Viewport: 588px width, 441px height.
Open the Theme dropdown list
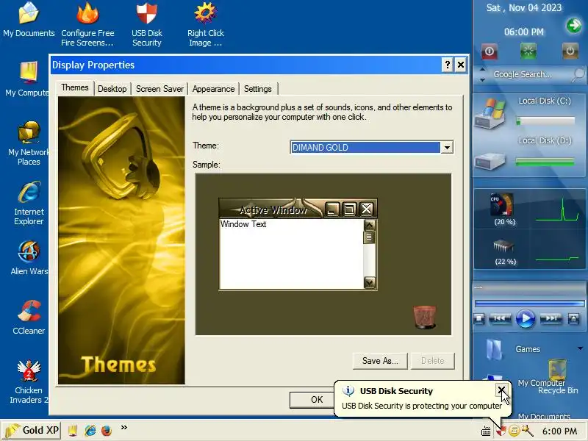point(447,148)
